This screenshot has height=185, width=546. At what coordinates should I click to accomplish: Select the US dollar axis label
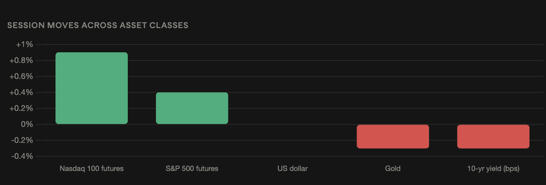click(292, 169)
